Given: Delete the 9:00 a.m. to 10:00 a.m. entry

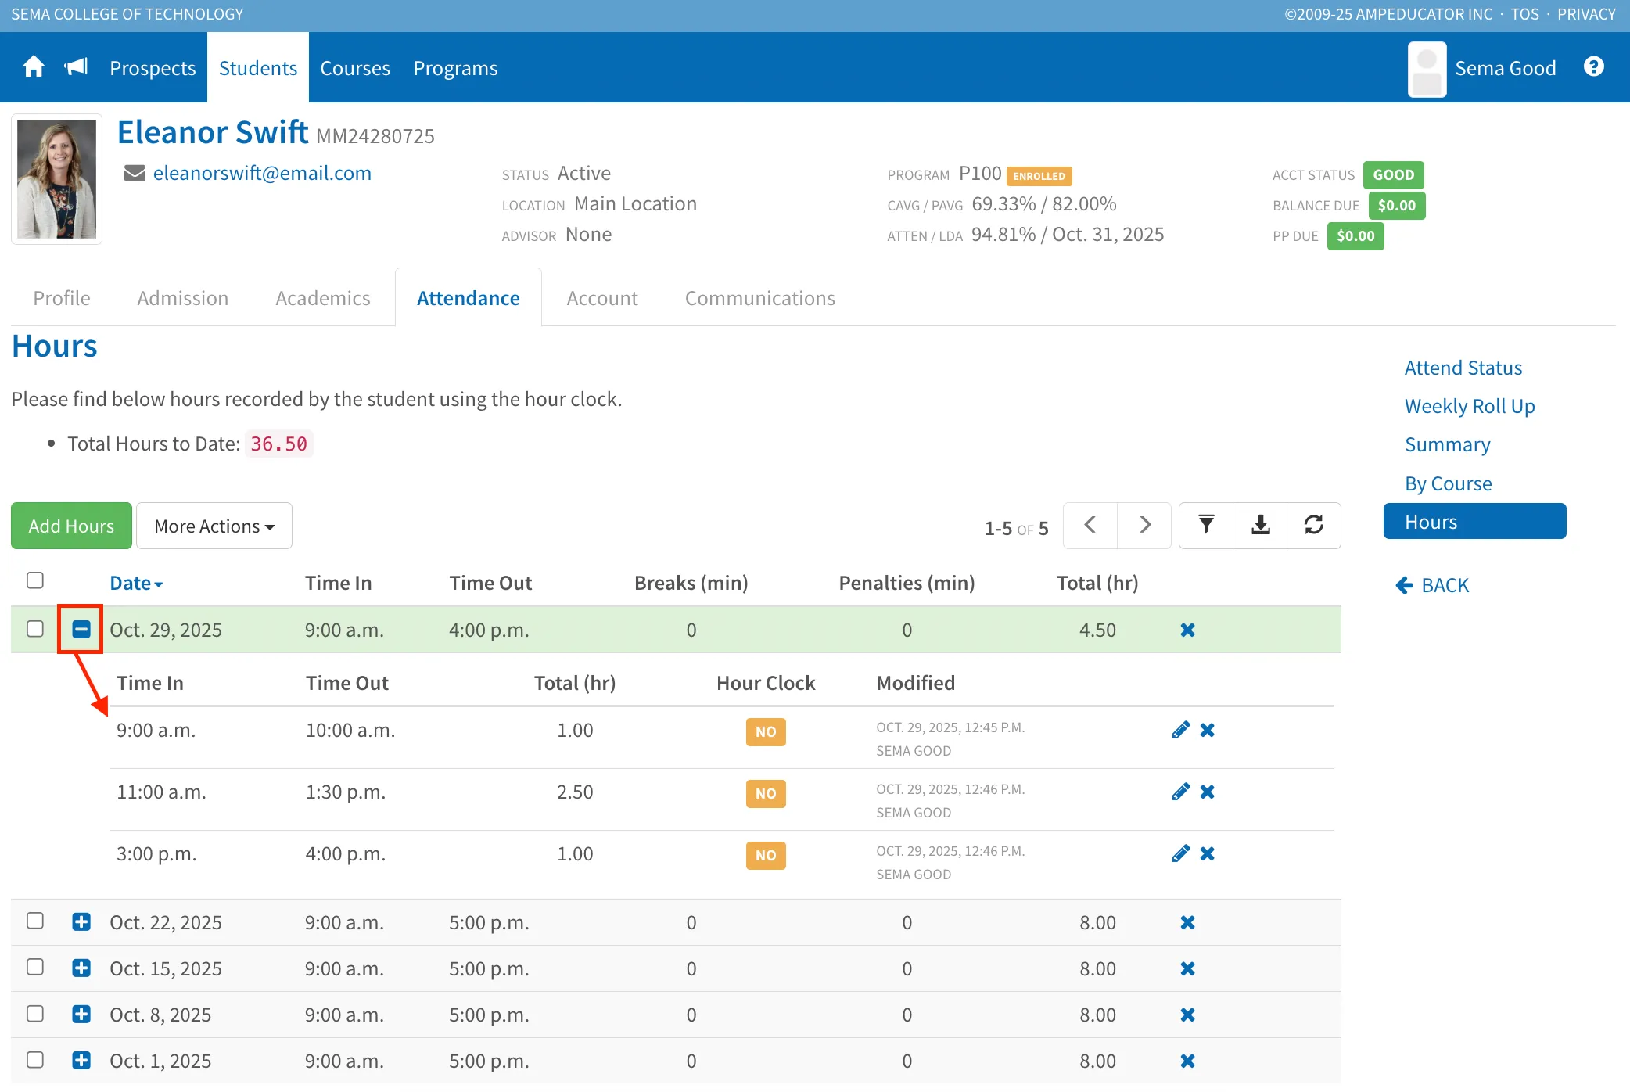Looking at the screenshot, I should coord(1208,730).
